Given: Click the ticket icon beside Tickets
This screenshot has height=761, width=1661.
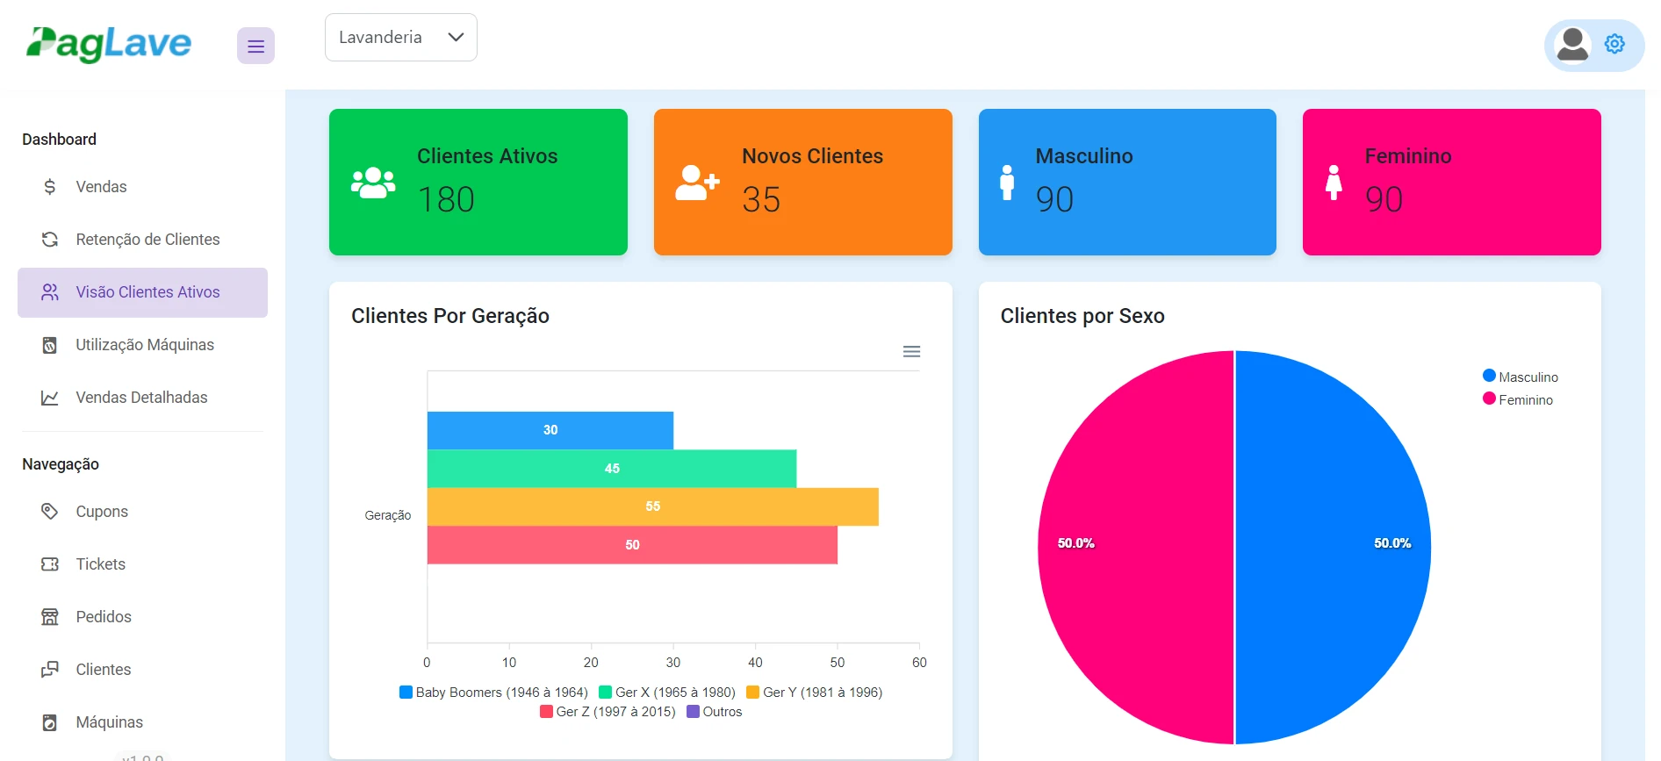Looking at the screenshot, I should pyautogui.click(x=50, y=564).
